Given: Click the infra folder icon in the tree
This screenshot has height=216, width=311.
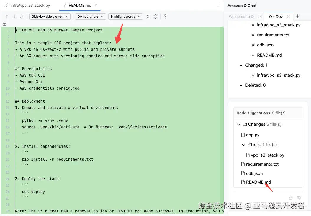Looking at the screenshot, I should 250,145.
